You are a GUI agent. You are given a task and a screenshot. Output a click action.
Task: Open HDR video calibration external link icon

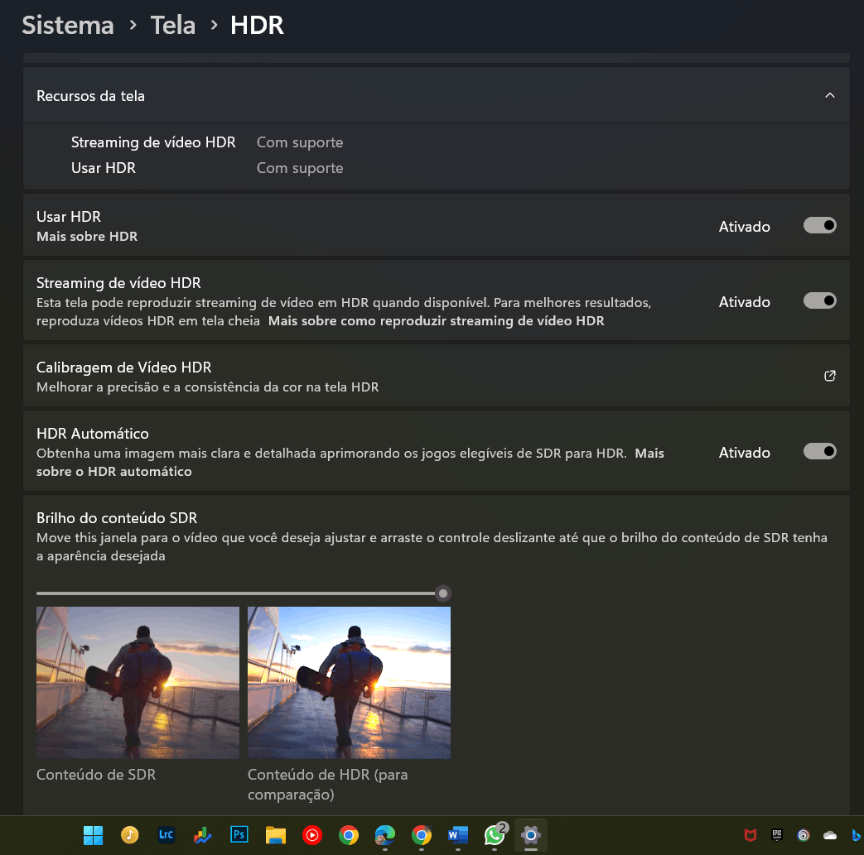[x=830, y=376]
